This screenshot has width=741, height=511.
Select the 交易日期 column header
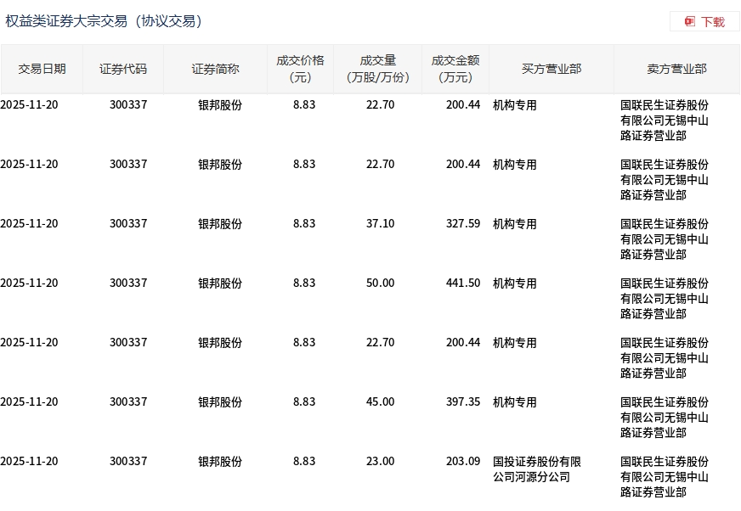point(42,70)
